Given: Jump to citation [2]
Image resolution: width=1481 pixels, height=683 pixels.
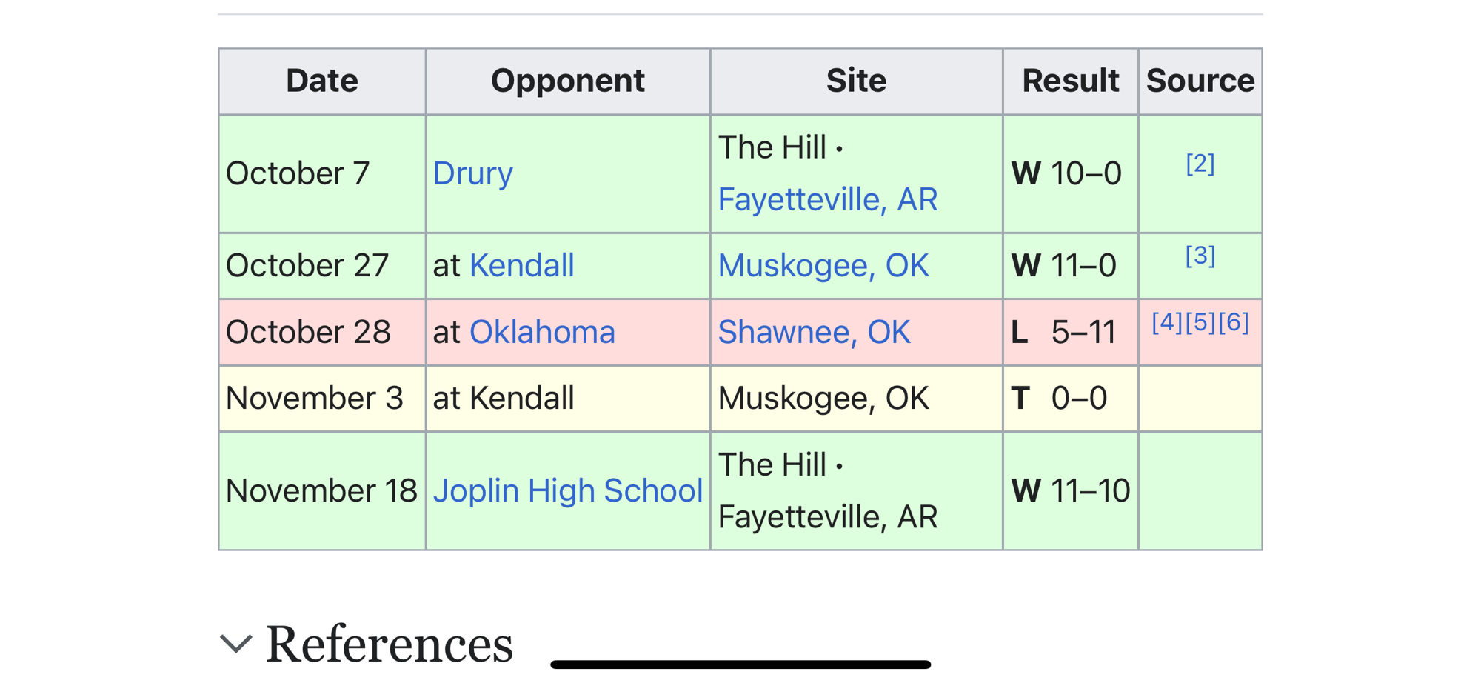Looking at the screenshot, I should click(1200, 164).
